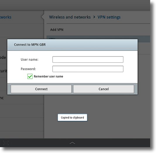Open the partially visible security sidebar item

(4, 71)
